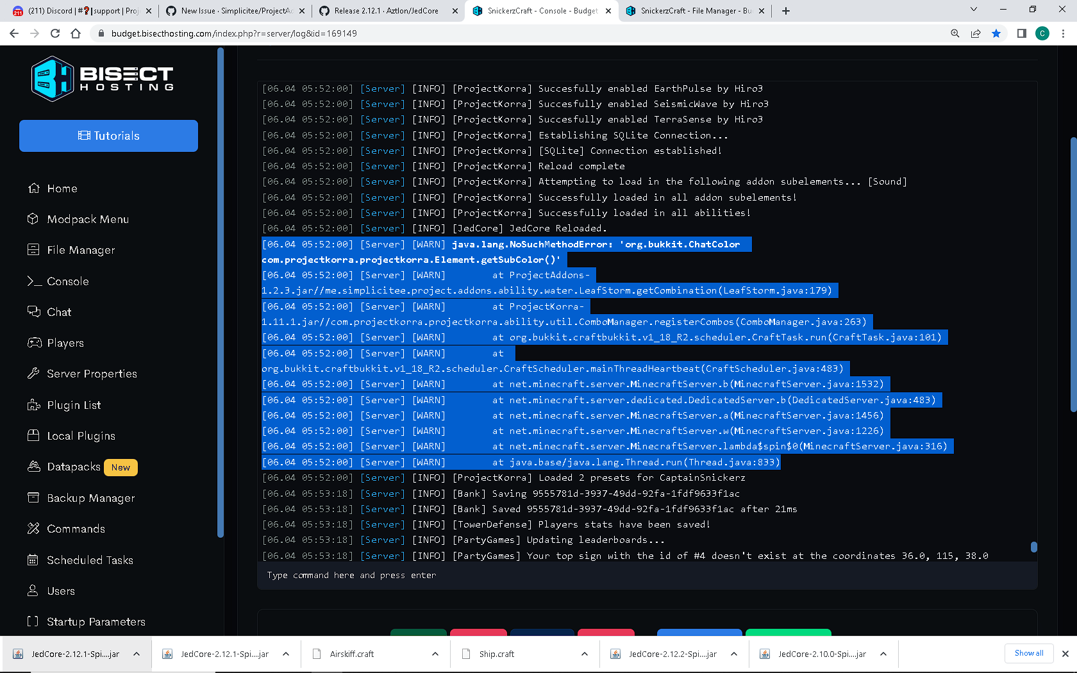Click the Backup Manager archive icon

(x=33, y=497)
